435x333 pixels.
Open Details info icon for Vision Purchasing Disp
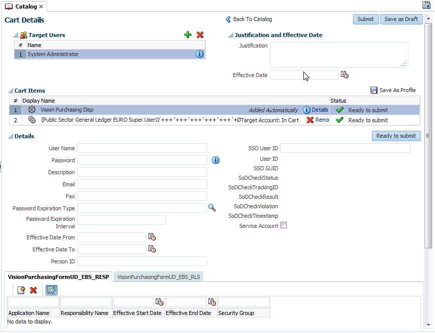coord(306,110)
